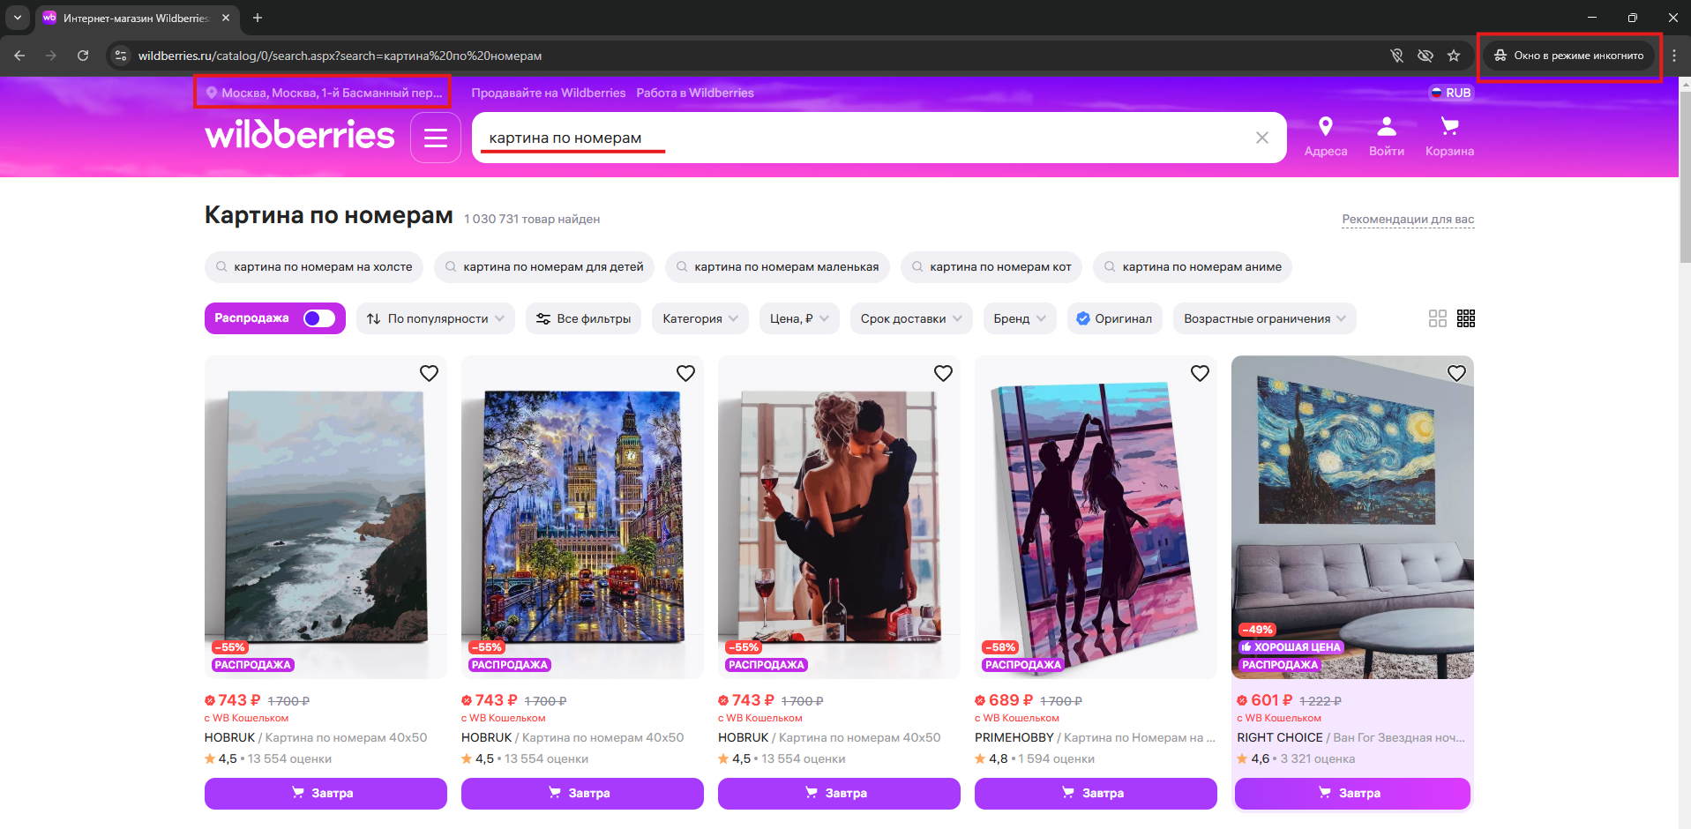
Task: Click the Москва delivery address link
Action: coord(324,93)
